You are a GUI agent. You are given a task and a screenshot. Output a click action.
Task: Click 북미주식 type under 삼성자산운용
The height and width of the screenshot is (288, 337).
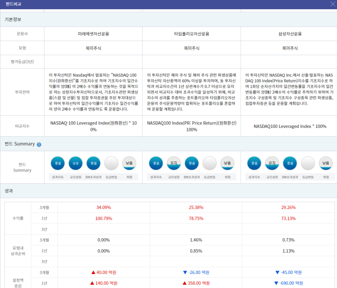pos(290,48)
